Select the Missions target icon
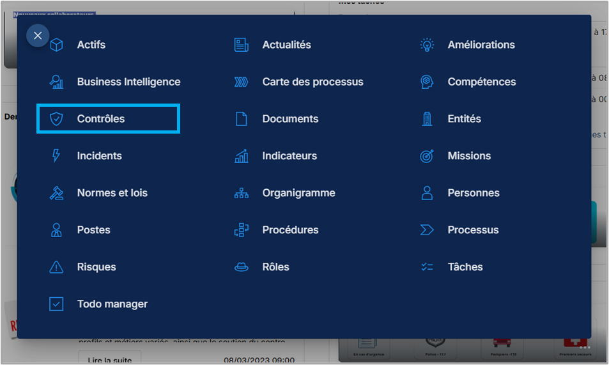 427,156
